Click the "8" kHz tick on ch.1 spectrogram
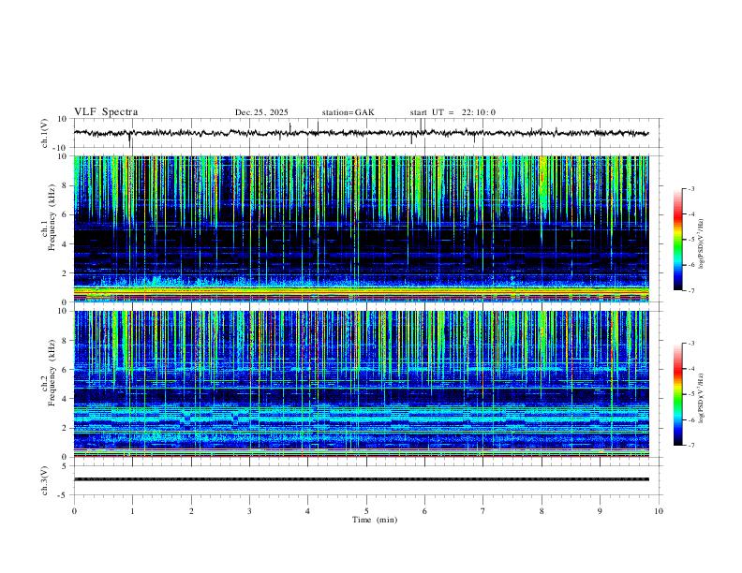The image size is (742, 573). 66,185
